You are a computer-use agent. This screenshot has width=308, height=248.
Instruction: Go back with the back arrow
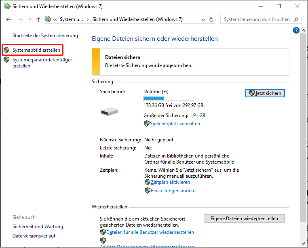(8, 19)
